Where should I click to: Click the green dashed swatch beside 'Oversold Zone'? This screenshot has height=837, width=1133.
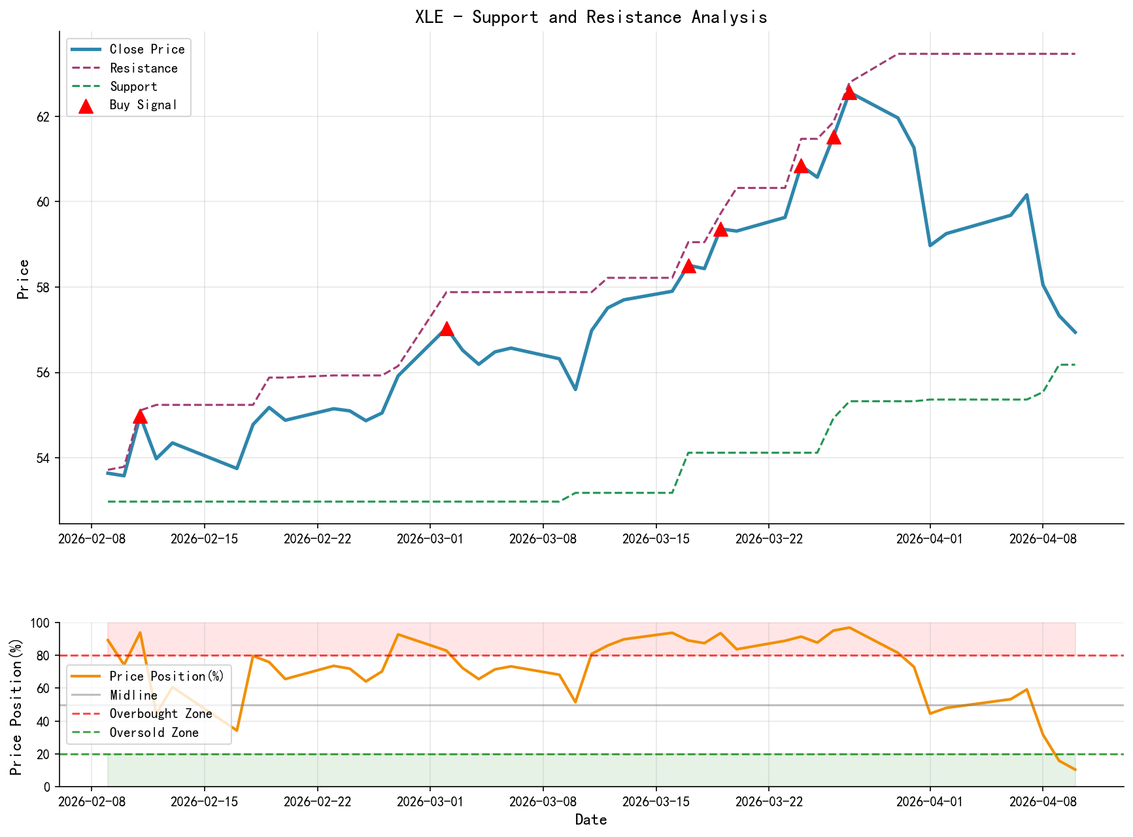(x=86, y=732)
